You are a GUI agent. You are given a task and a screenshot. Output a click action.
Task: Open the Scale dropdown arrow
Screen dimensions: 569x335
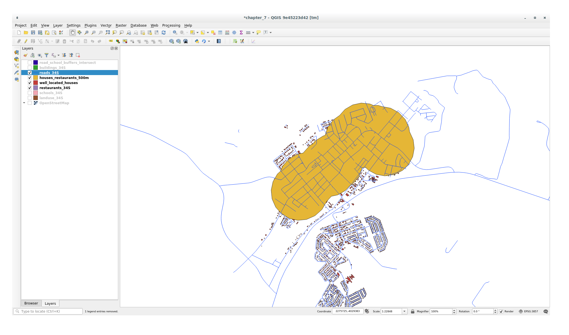404,311
